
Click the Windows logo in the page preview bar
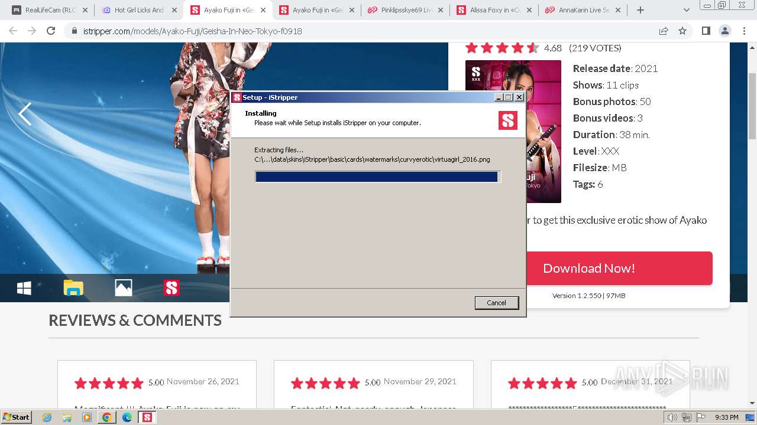coord(24,288)
